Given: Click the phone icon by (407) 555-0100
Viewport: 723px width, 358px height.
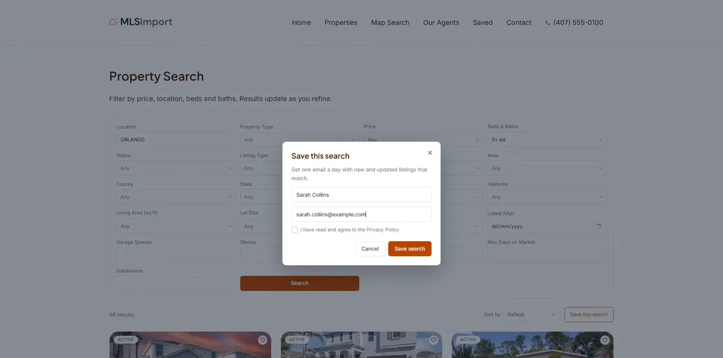Looking at the screenshot, I should 547,23.
